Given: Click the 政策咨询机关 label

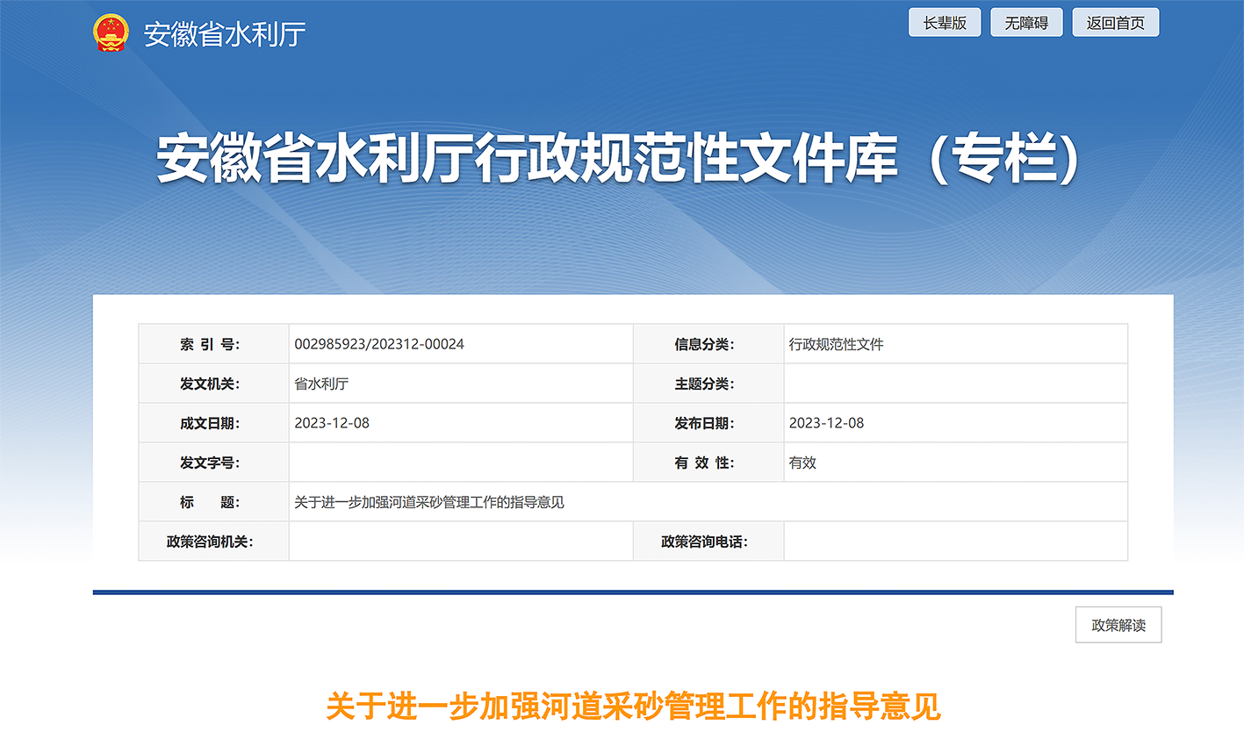Looking at the screenshot, I should 210,542.
